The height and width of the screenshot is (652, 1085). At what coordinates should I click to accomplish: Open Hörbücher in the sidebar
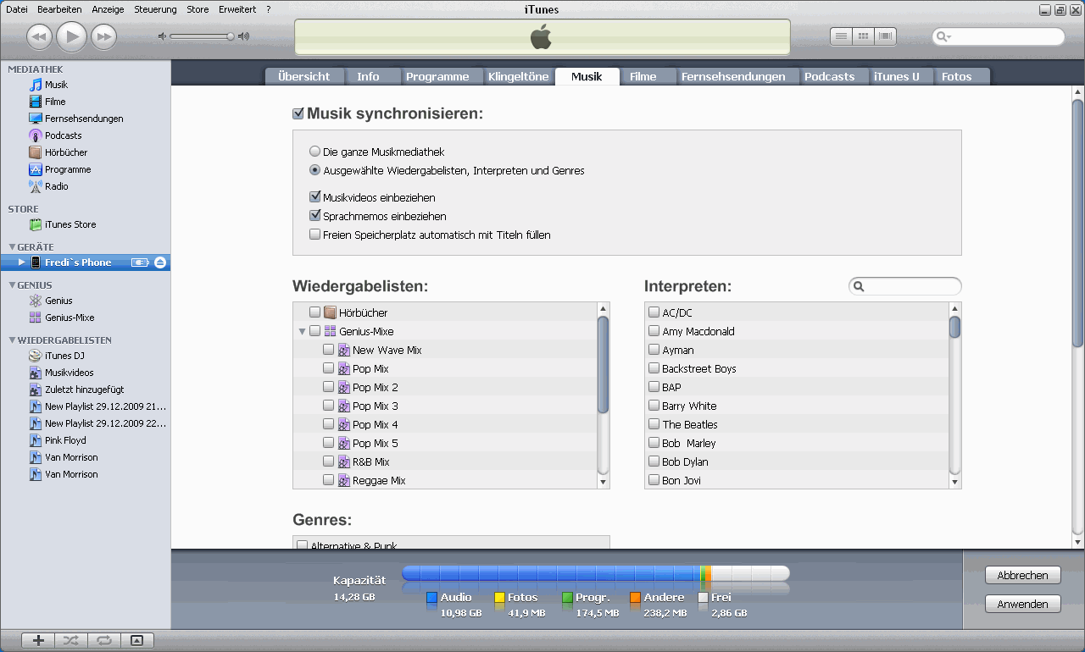point(66,152)
